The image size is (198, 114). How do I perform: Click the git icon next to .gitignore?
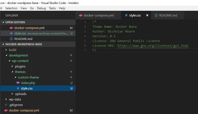click(x=6, y=105)
